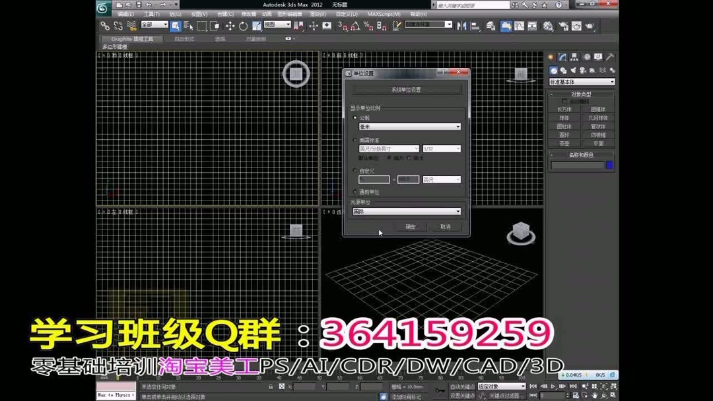Choose the Generic Units (通用单位) option

(x=355, y=191)
